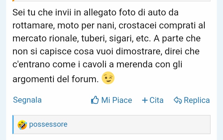223x140 pixels.
Task: Click the light blue left page margin
Action: (3, 70)
